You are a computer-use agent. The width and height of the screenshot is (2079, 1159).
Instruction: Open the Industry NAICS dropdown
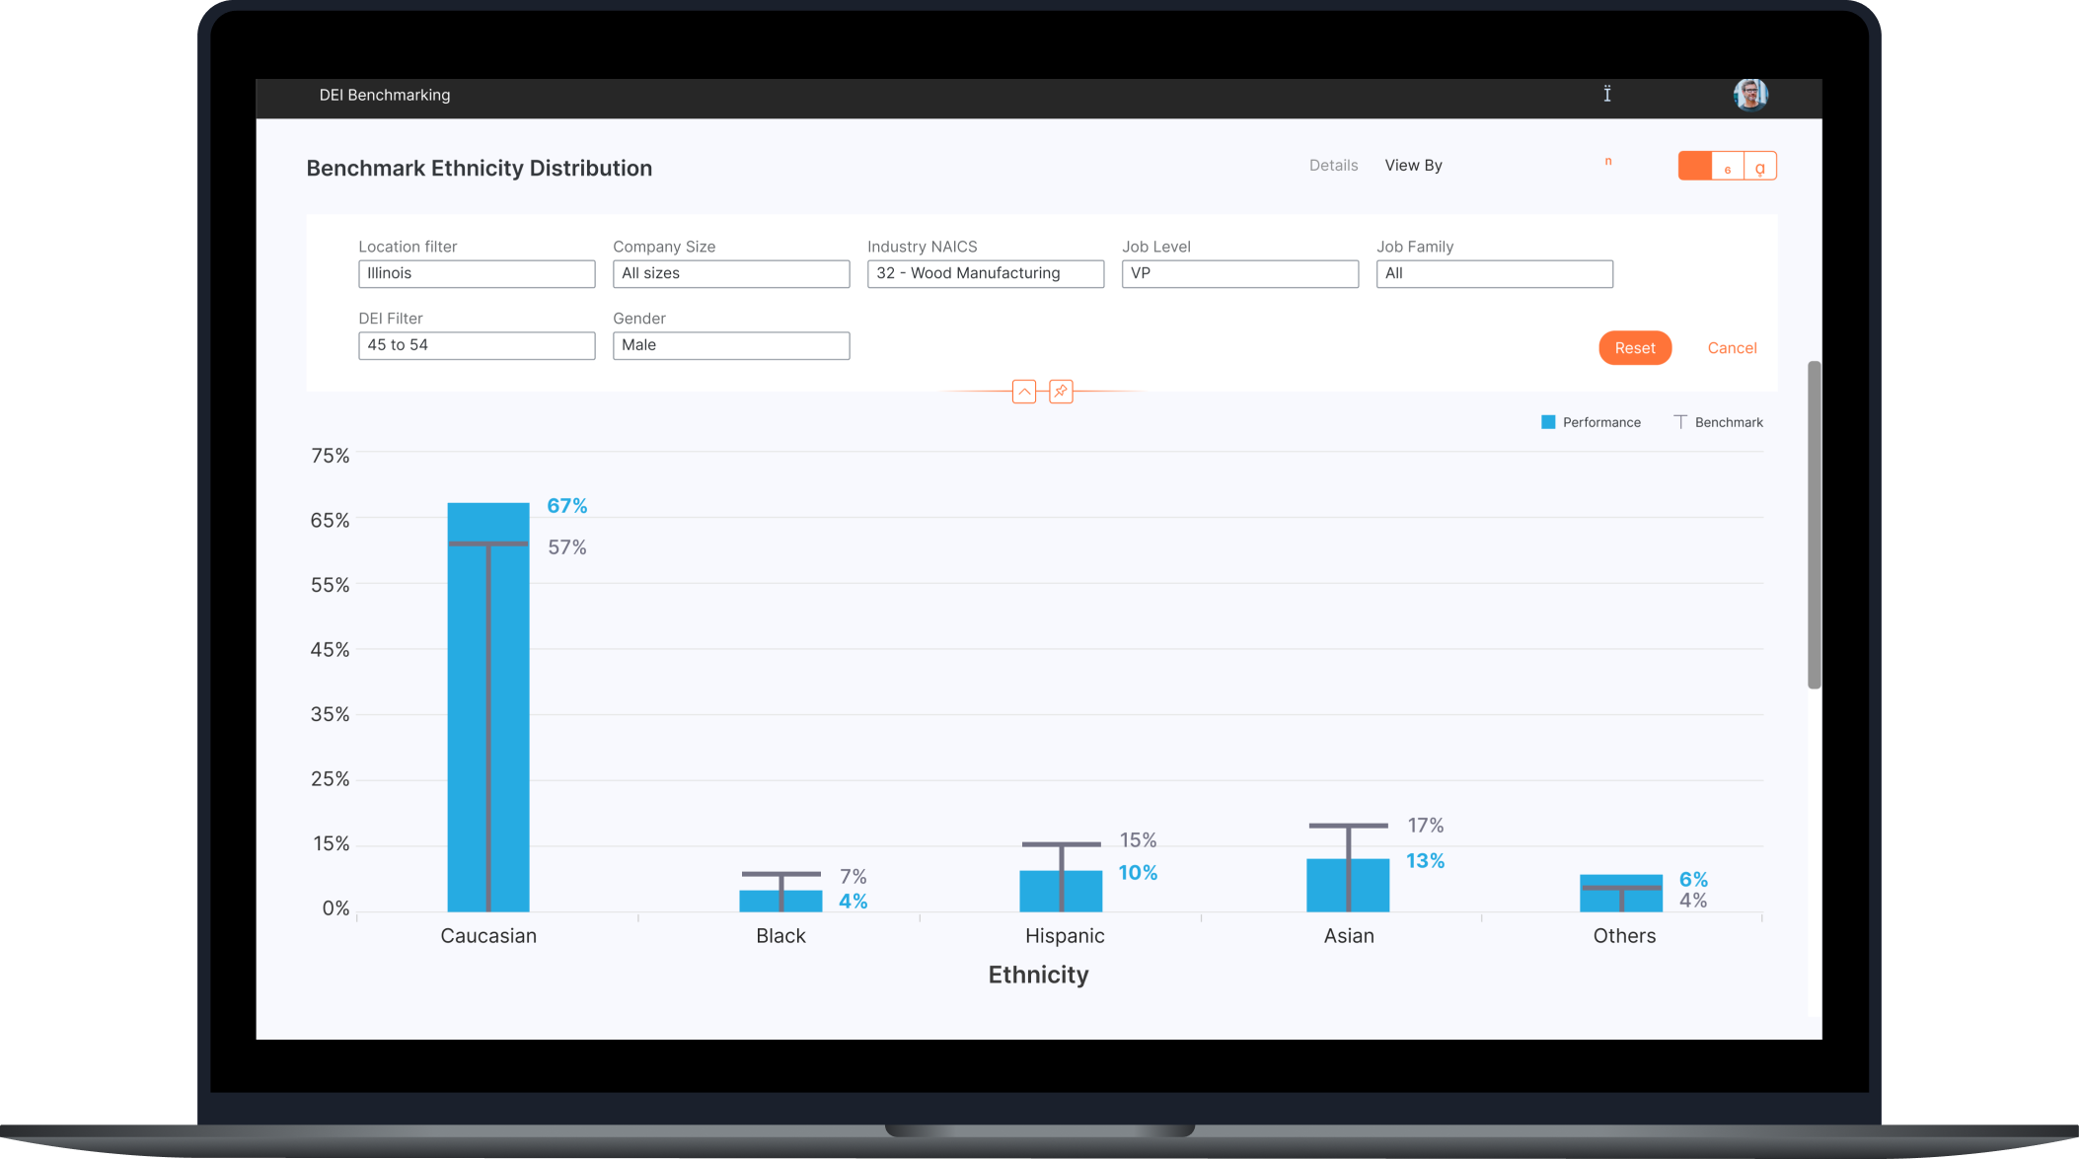pos(986,273)
